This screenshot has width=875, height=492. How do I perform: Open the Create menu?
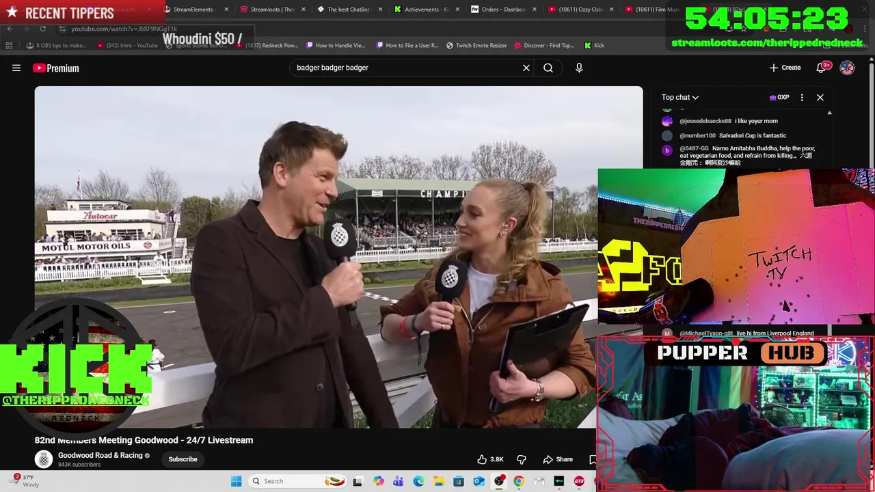coord(785,68)
